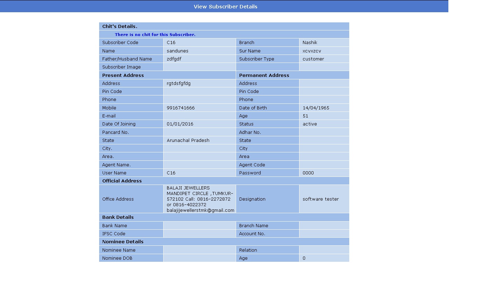This screenshot has height=288, width=482.
Task: Select the Age value 51
Action: 305,116
